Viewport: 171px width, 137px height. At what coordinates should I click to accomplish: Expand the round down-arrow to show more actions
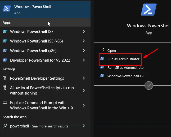149,85
